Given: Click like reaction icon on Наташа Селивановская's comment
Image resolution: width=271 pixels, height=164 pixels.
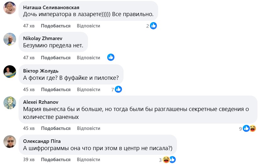Looking at the screenshot, I should (153, 26).
